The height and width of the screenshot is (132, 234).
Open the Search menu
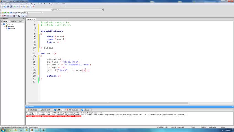[16, 4]
